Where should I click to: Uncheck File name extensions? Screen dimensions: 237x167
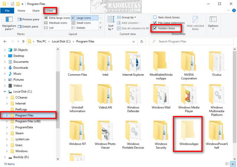tap(169, 23)
